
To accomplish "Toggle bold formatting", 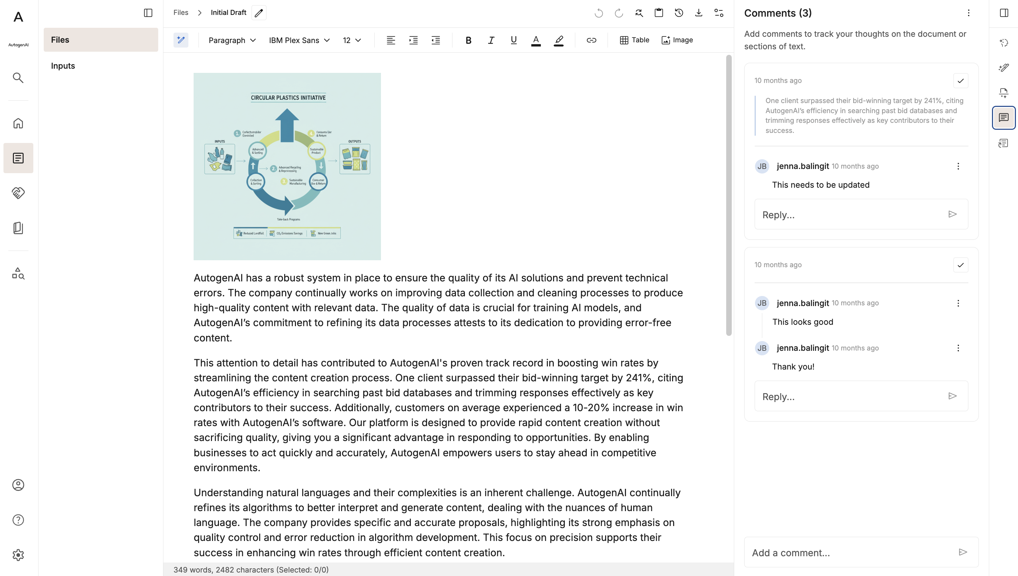I will [x=468, y=40].
